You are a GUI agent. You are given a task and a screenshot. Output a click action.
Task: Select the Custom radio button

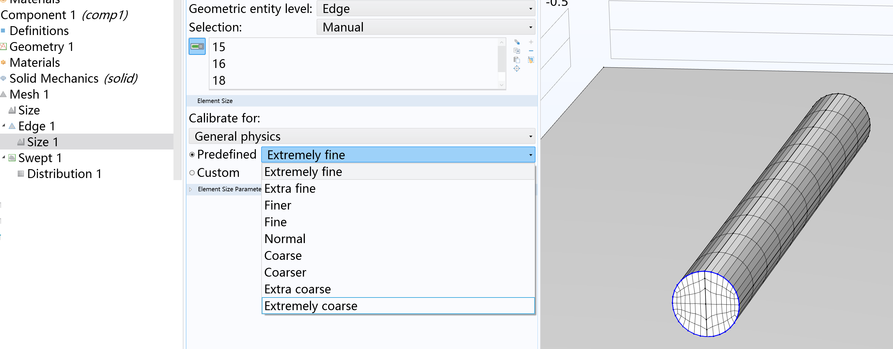[192, 173]
